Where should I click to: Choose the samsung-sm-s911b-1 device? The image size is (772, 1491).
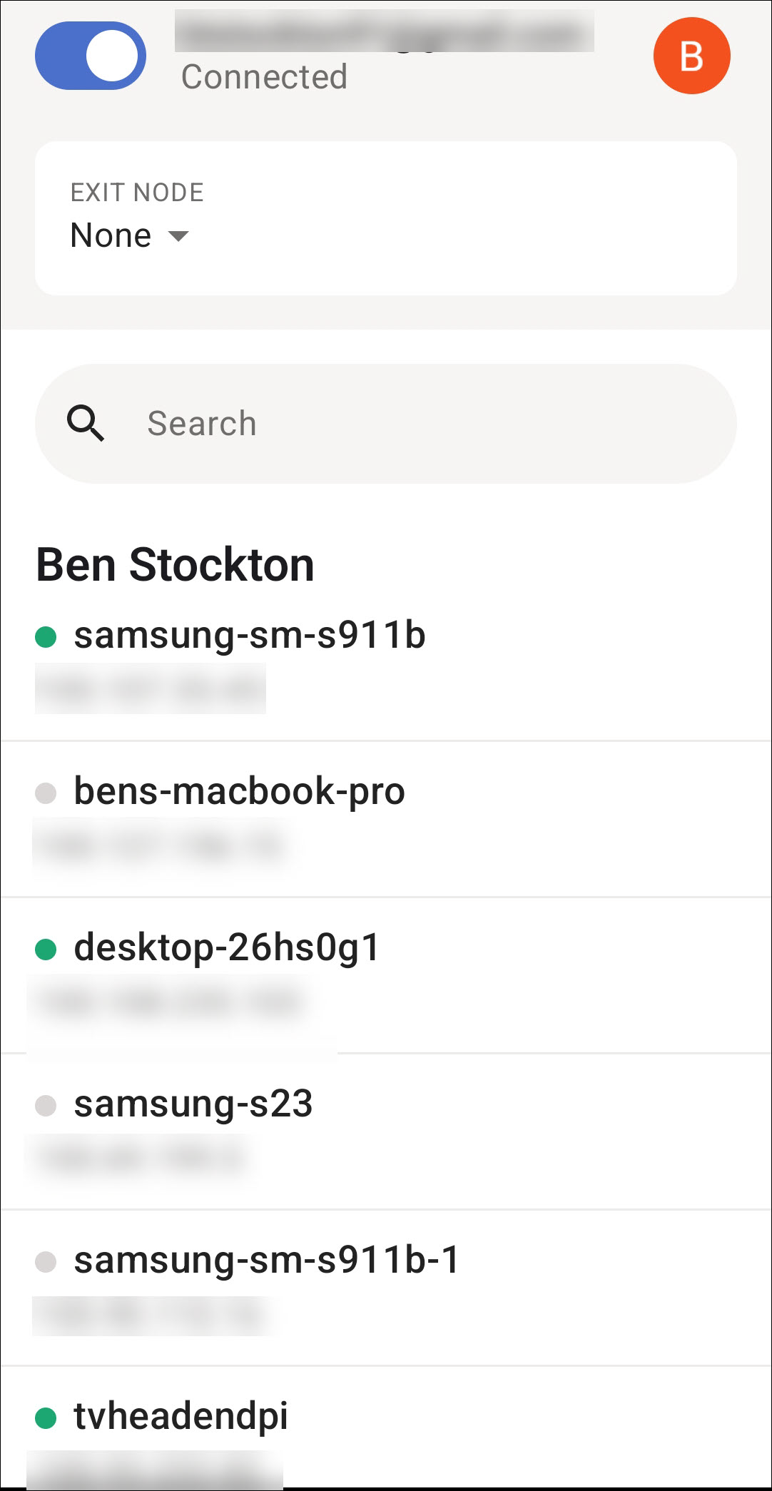pos(267,1260)
